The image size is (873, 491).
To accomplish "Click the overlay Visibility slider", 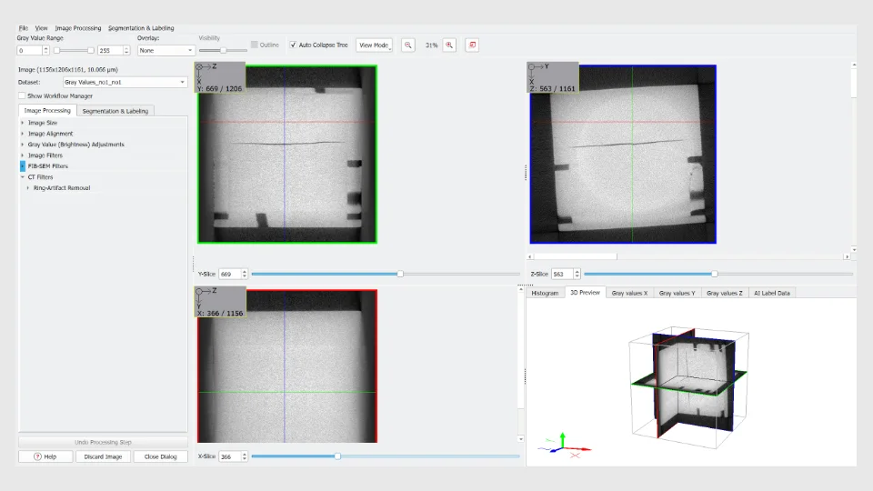I will 223,50.
